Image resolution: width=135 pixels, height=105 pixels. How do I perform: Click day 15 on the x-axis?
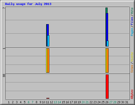[x=63, y=102]
